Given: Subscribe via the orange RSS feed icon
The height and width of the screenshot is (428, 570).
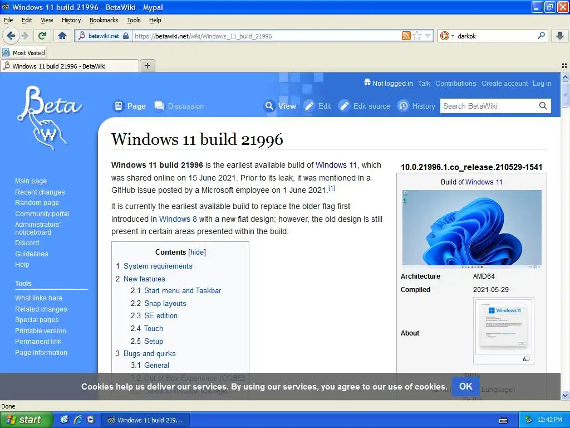Looking at the screenshot, I should pyautogui.click(x=406, y=36).
